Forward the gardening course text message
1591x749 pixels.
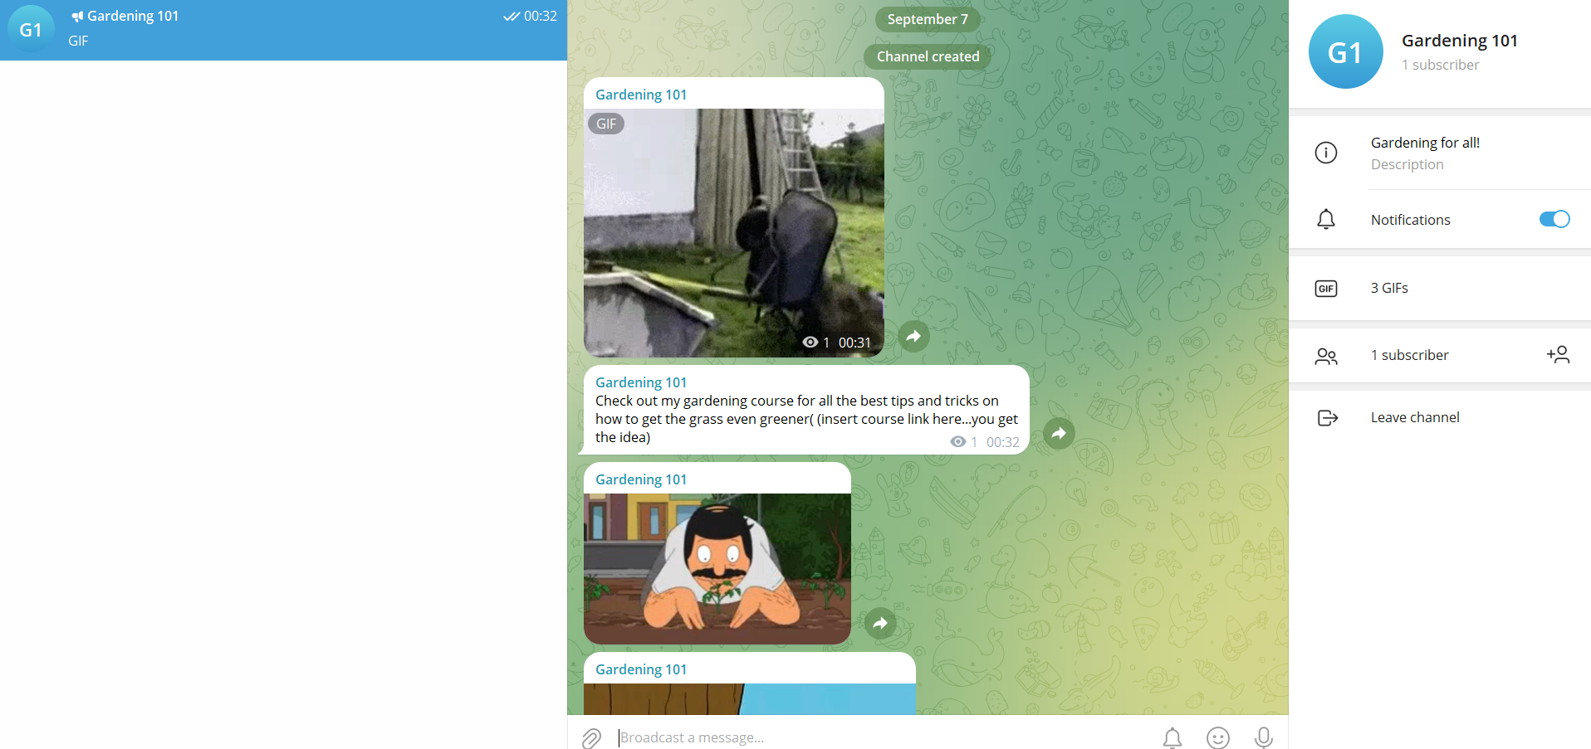coord(1059,433)
